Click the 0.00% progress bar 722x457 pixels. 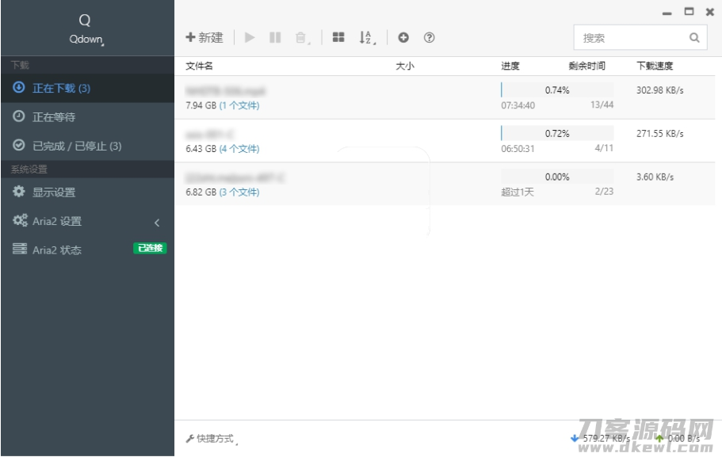557,177
